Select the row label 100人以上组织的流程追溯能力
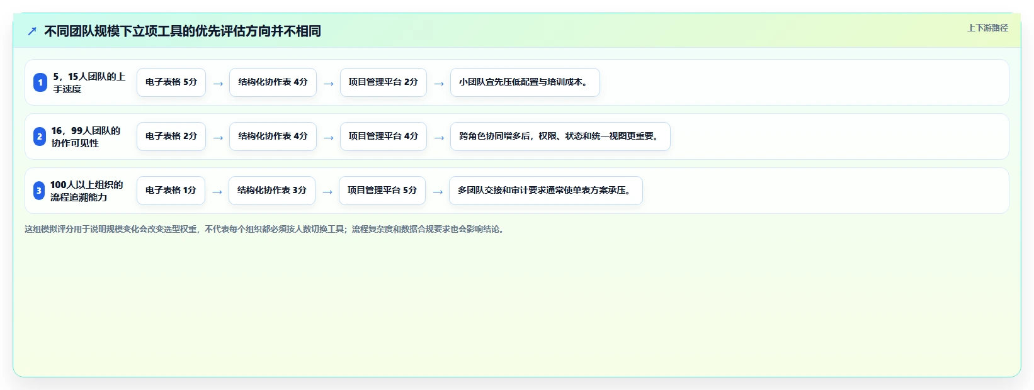The height and width of the screenshot is (390, 1034). [x=87, y=191]
